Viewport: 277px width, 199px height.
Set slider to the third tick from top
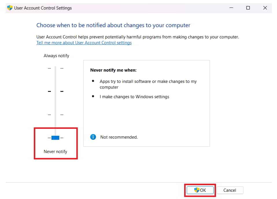55,115
